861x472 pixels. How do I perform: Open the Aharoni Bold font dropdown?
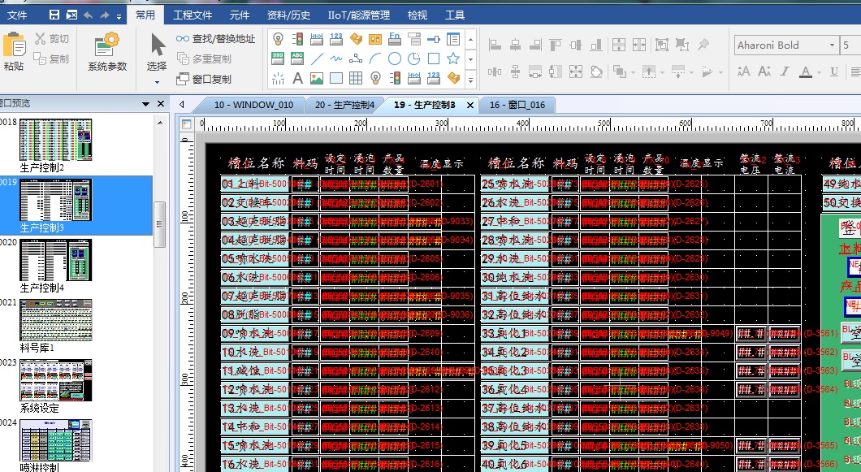click(x=832, y=45)
